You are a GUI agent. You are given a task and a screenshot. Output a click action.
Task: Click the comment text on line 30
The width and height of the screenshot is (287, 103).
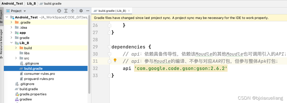tap(204, 54)
